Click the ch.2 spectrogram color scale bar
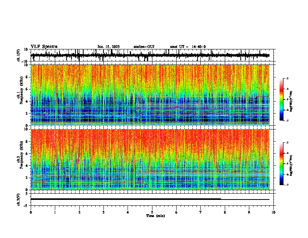 282,164
